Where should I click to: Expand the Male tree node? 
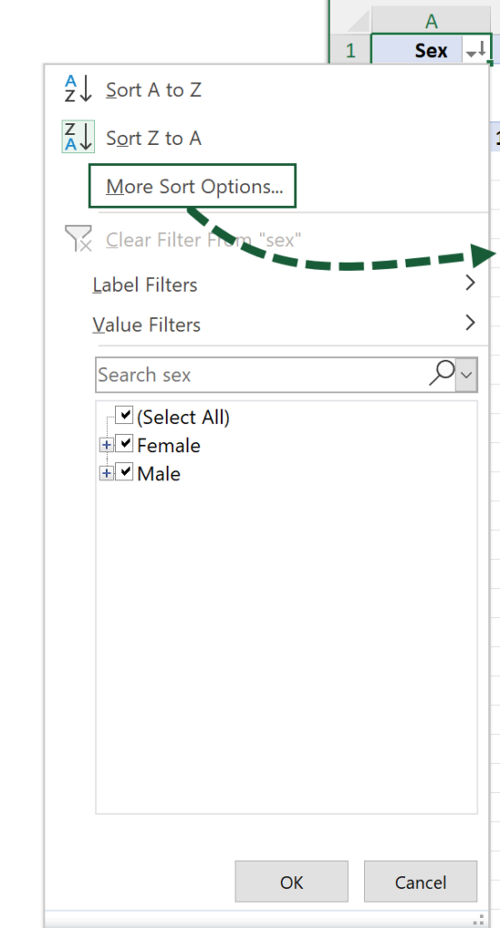107,473
